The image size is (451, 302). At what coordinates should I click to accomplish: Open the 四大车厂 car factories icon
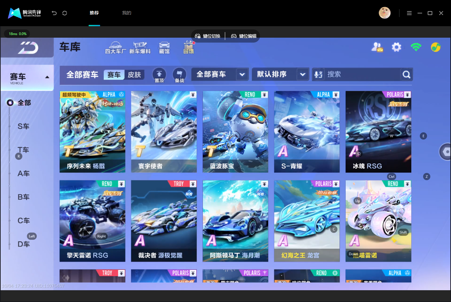pos(115,48)
